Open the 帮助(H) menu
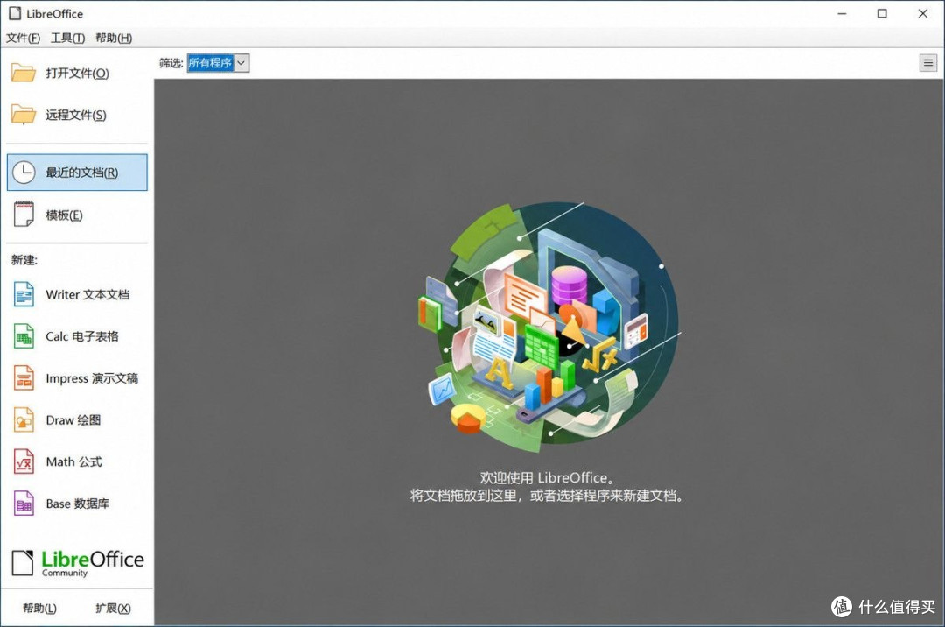The image size is (945, 627). coord(114,38)
